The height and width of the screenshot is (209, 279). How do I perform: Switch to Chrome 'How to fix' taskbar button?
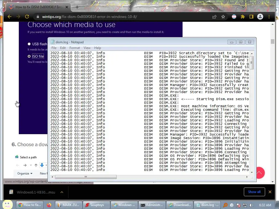tap(30, 205)
